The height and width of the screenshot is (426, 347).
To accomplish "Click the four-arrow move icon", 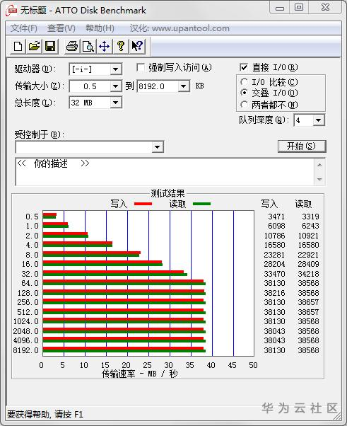I will [x=105, y=46].
